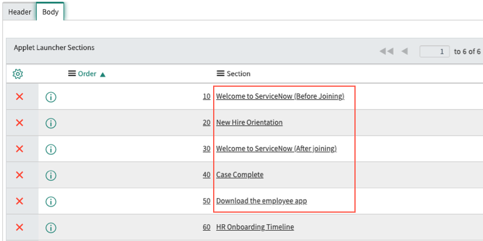Open the Section column options menu icon
This screenshot has height=241, width=483.
[x=220, y=74]
